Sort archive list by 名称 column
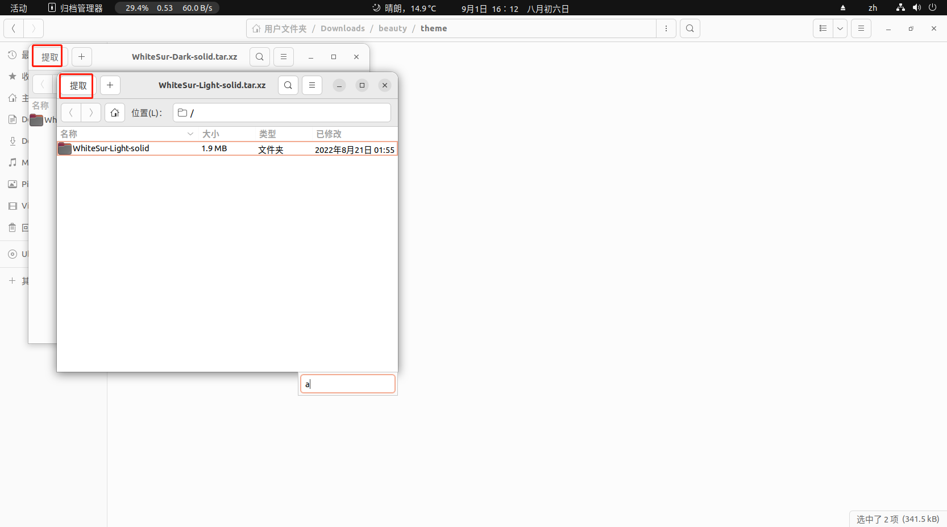 point(127,134)
